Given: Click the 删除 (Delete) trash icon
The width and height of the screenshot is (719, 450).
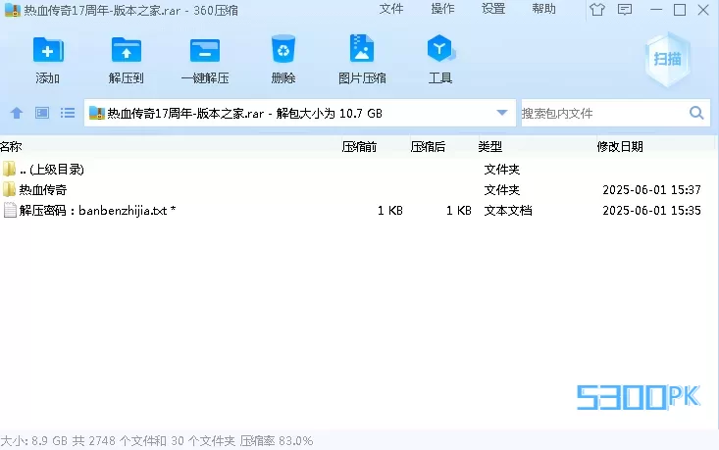Looking at the screenshot, I should pyautogui.click(x=282, y=49).
